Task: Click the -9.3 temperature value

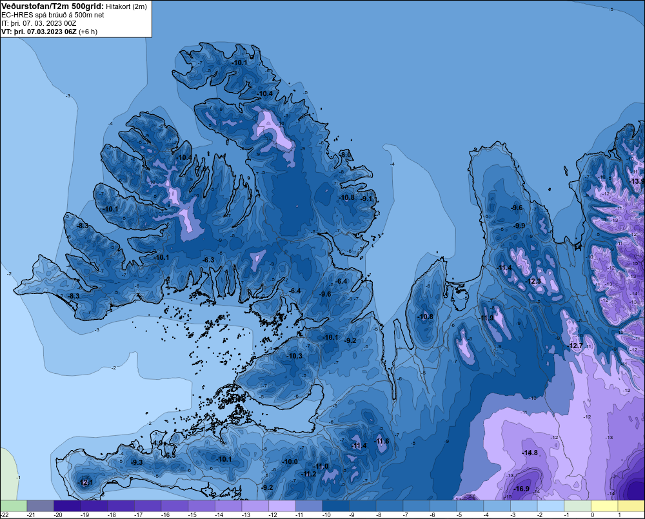Action: pyautogui.click(x=137, y=462)
